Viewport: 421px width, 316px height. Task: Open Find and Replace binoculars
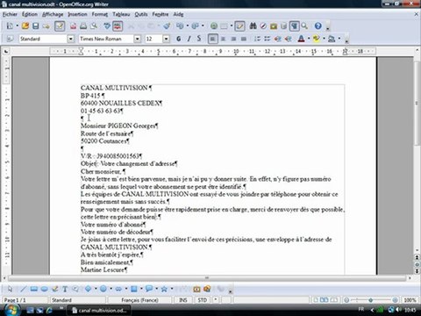253,26
